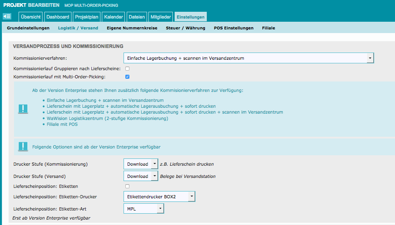Open Drucker Stufe (Kommissionierung) dropdown

coord(141,163)
